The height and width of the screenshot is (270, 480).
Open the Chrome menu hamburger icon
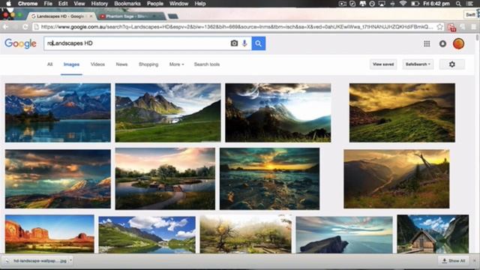click(473, 27)
